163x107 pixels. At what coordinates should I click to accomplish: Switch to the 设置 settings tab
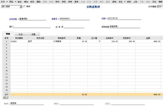[x=34, y=34]
